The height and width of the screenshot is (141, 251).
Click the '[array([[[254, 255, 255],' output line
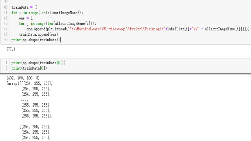(29, 83)
